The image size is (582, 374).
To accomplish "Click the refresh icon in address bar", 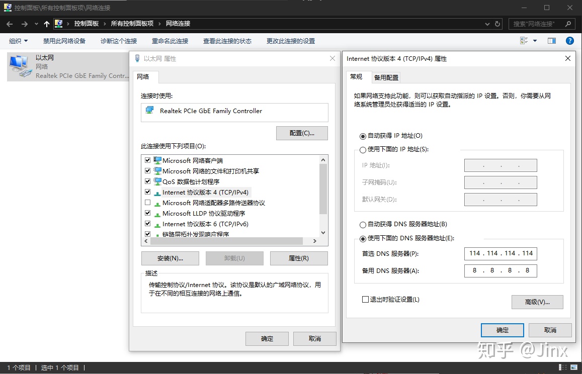I will pos(497,24).
